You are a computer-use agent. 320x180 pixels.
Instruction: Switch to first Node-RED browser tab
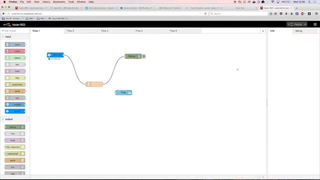(x=31, y=8)
